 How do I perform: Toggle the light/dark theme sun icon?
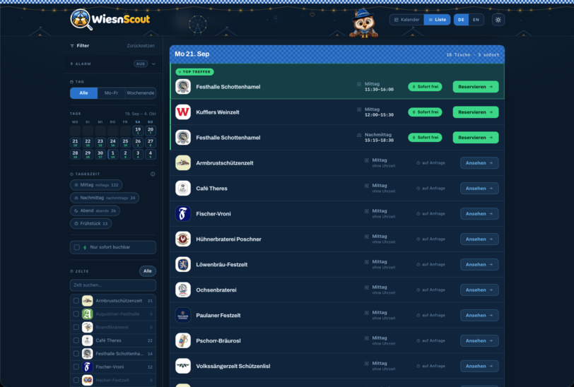click(x=498, y=20)
